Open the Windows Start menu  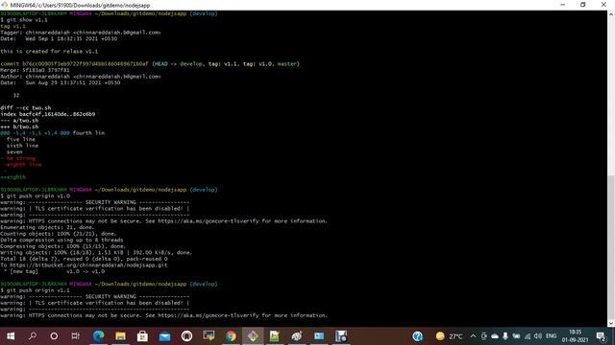11,336
